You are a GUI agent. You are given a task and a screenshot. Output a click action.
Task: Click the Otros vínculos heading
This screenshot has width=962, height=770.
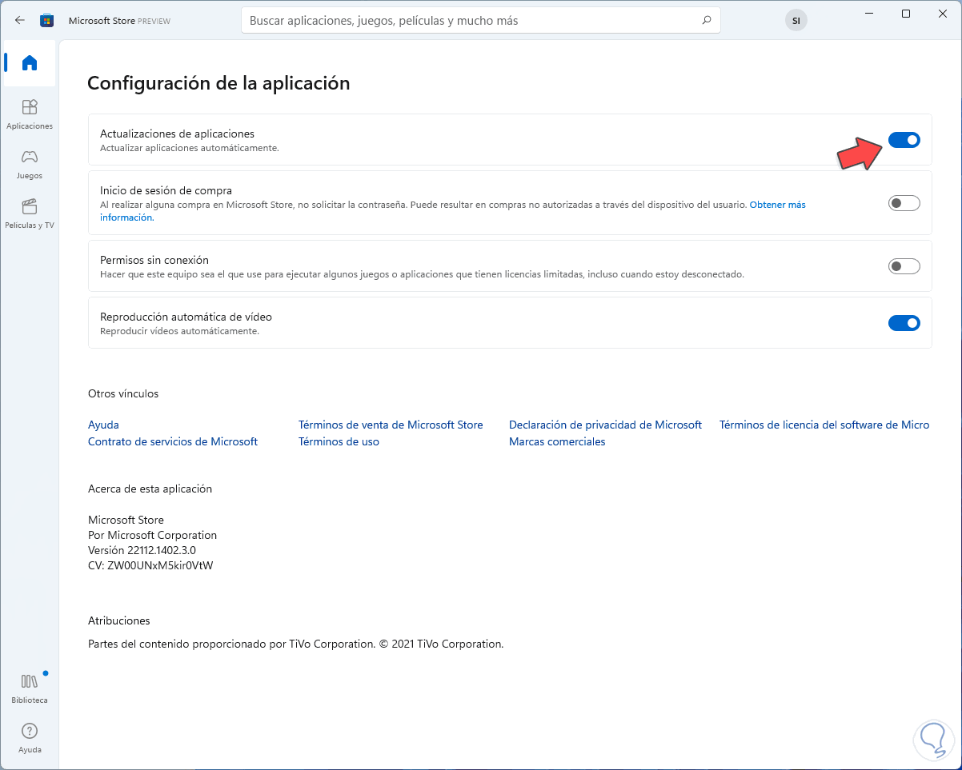(x=123, y=393)
